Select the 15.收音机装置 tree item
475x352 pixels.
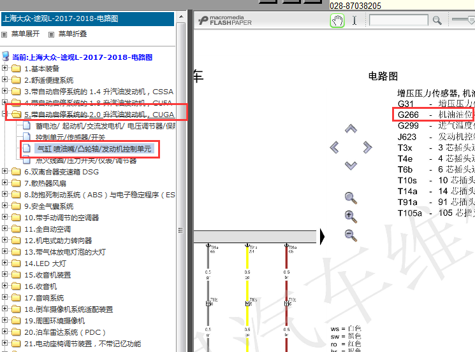click(48, 275)
